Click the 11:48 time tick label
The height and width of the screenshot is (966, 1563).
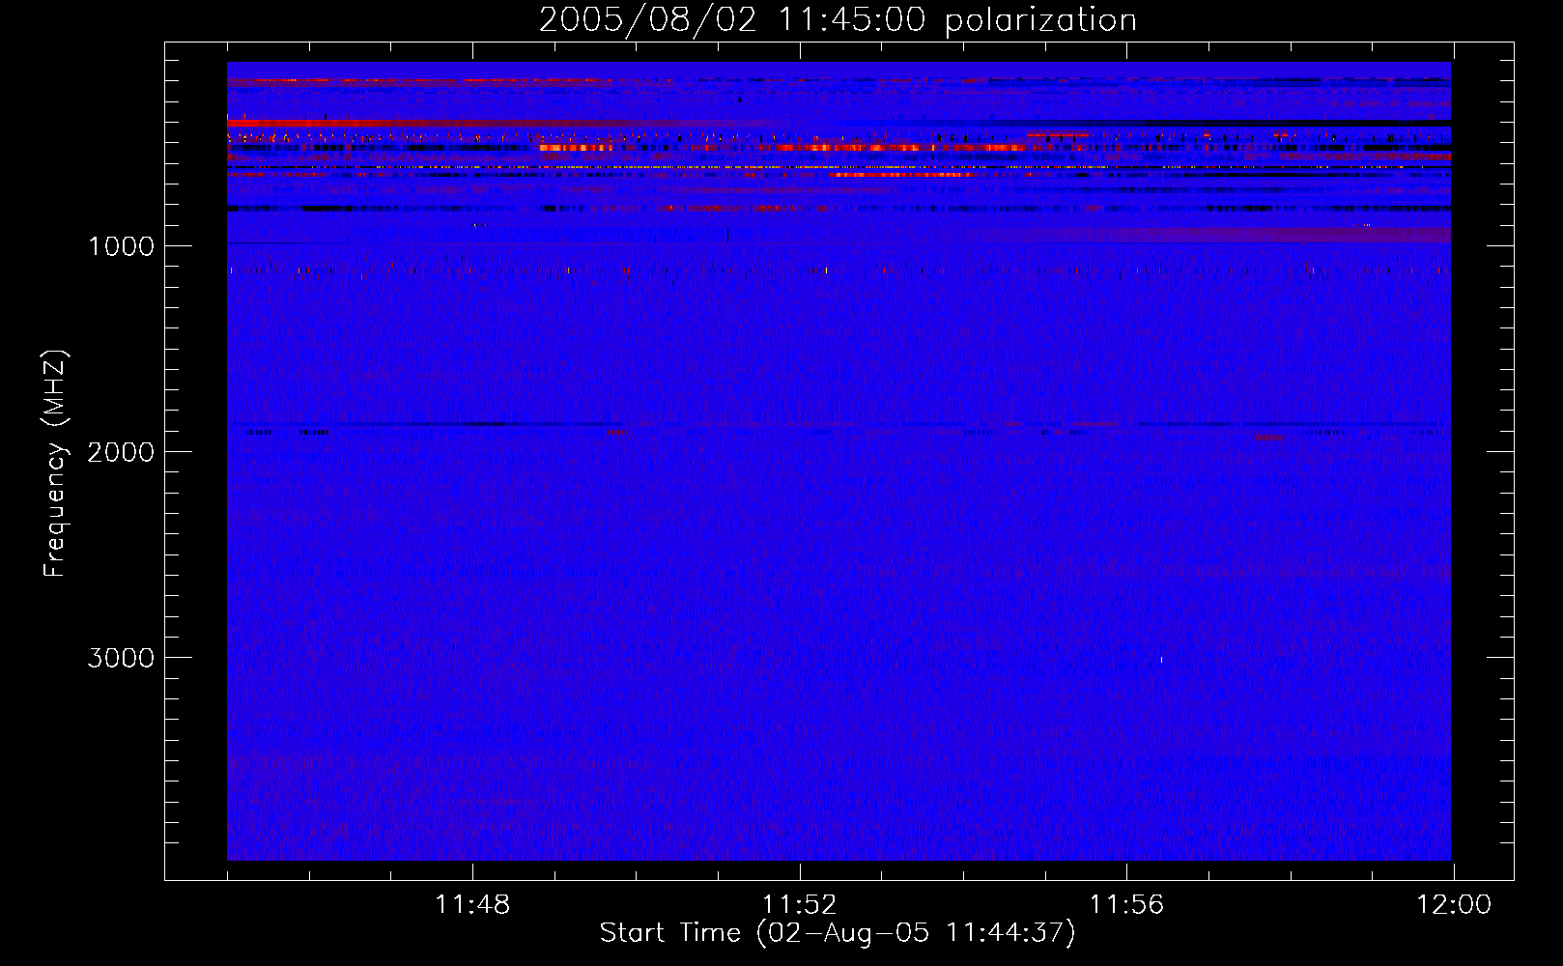[472, 905]
